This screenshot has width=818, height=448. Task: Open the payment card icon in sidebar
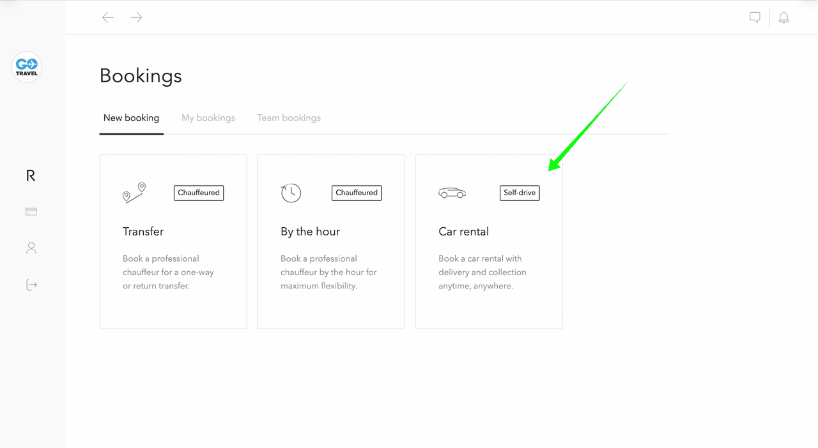31,212
